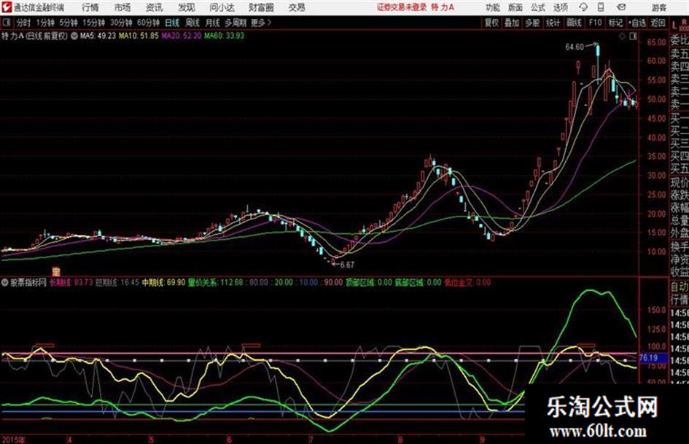The width and height of the screenshot is (689, 444).
Task: Click the 证券交易未登录 status link
Action: [401, 7]
